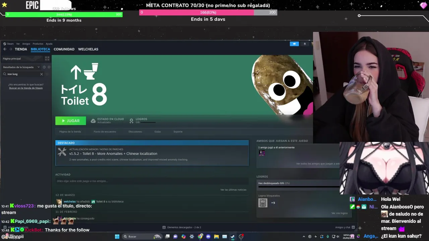429x241 pixels.
Task: Expand 'Resultados de la búsqueda' dropdown
Action: [21, 67]
